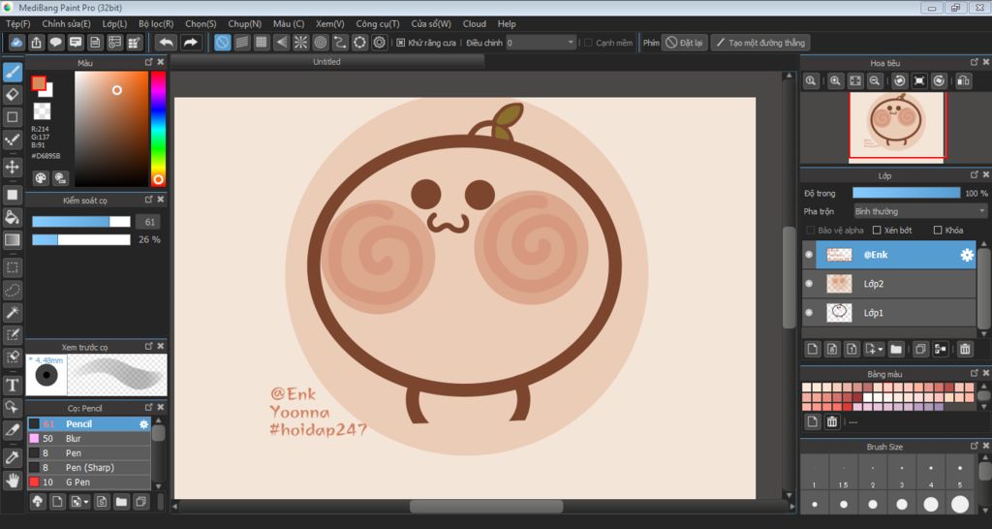The height and width of the screenshot is (529, 992).
Task: Select the Pen (Sharp) brush
Action: pyautogui.click(x=88, y=468)
